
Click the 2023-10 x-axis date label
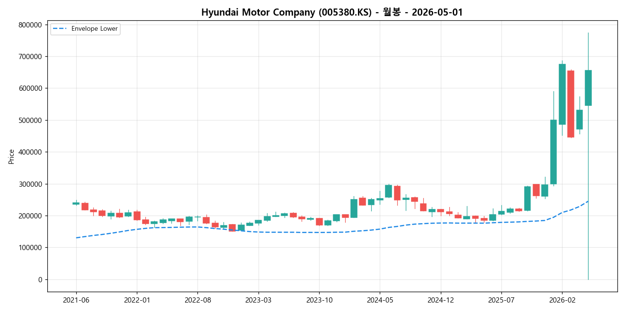click(319, 300)
